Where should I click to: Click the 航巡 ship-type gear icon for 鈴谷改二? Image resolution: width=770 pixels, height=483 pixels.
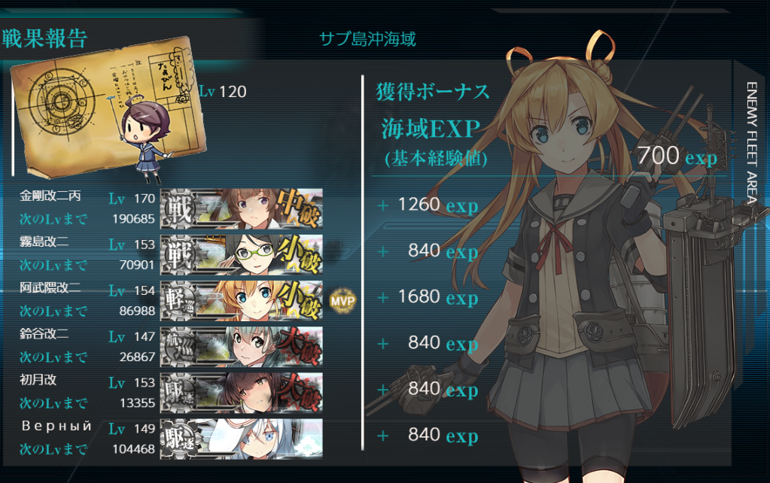(x=178, y=347)
